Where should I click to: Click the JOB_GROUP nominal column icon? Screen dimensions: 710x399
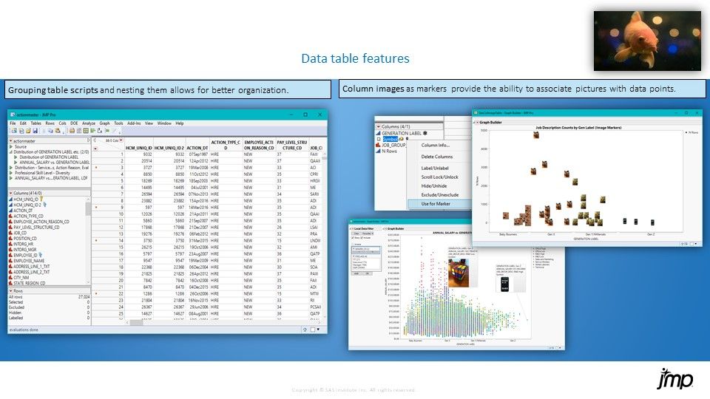[378, 146]
